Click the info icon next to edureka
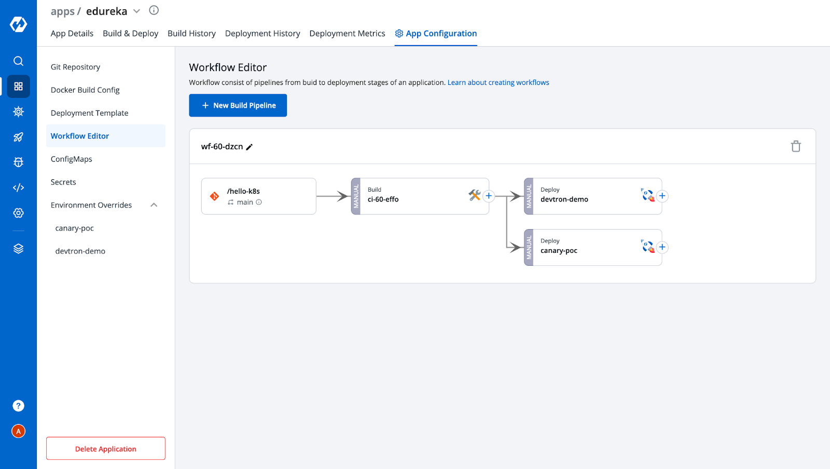830x469 pixels. pos(154,10)
